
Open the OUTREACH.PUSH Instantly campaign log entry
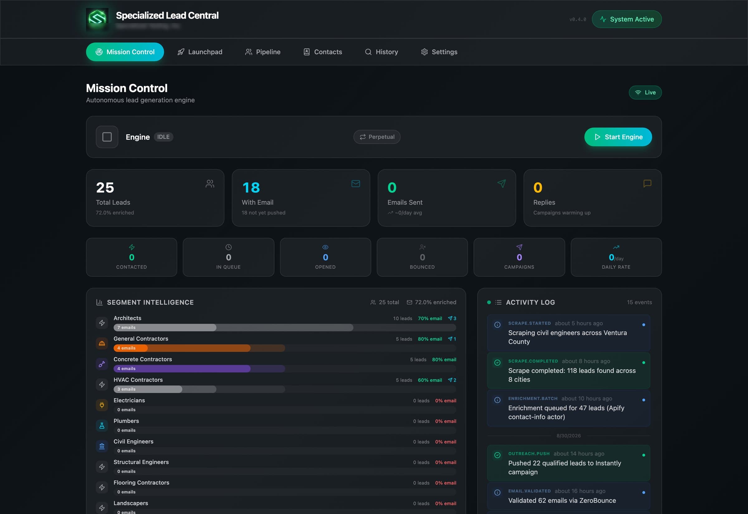point(568,463)
